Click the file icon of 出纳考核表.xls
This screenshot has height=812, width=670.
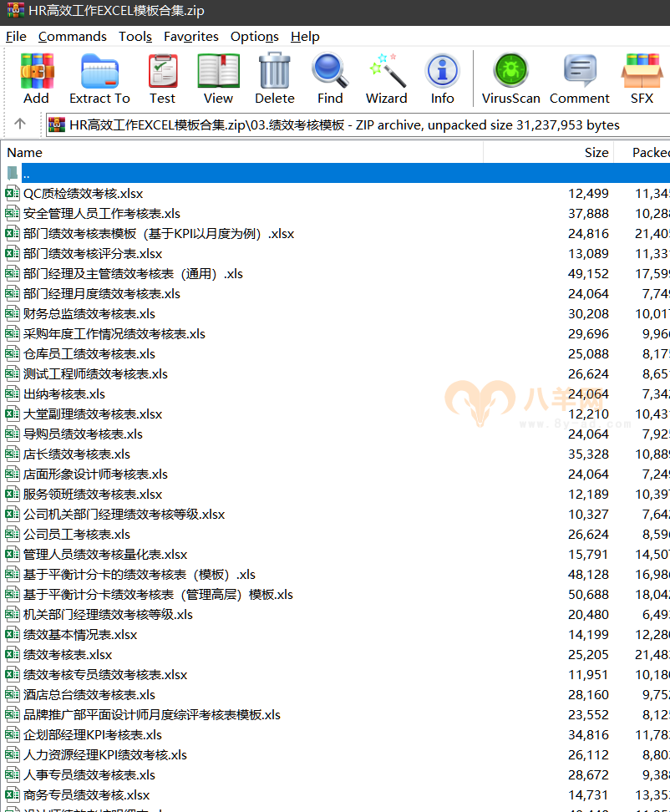13,394
